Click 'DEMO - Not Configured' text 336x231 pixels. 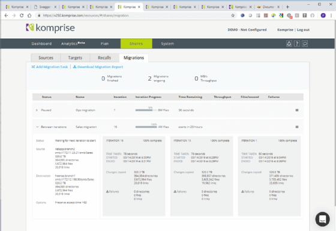[x=247, y=29]
